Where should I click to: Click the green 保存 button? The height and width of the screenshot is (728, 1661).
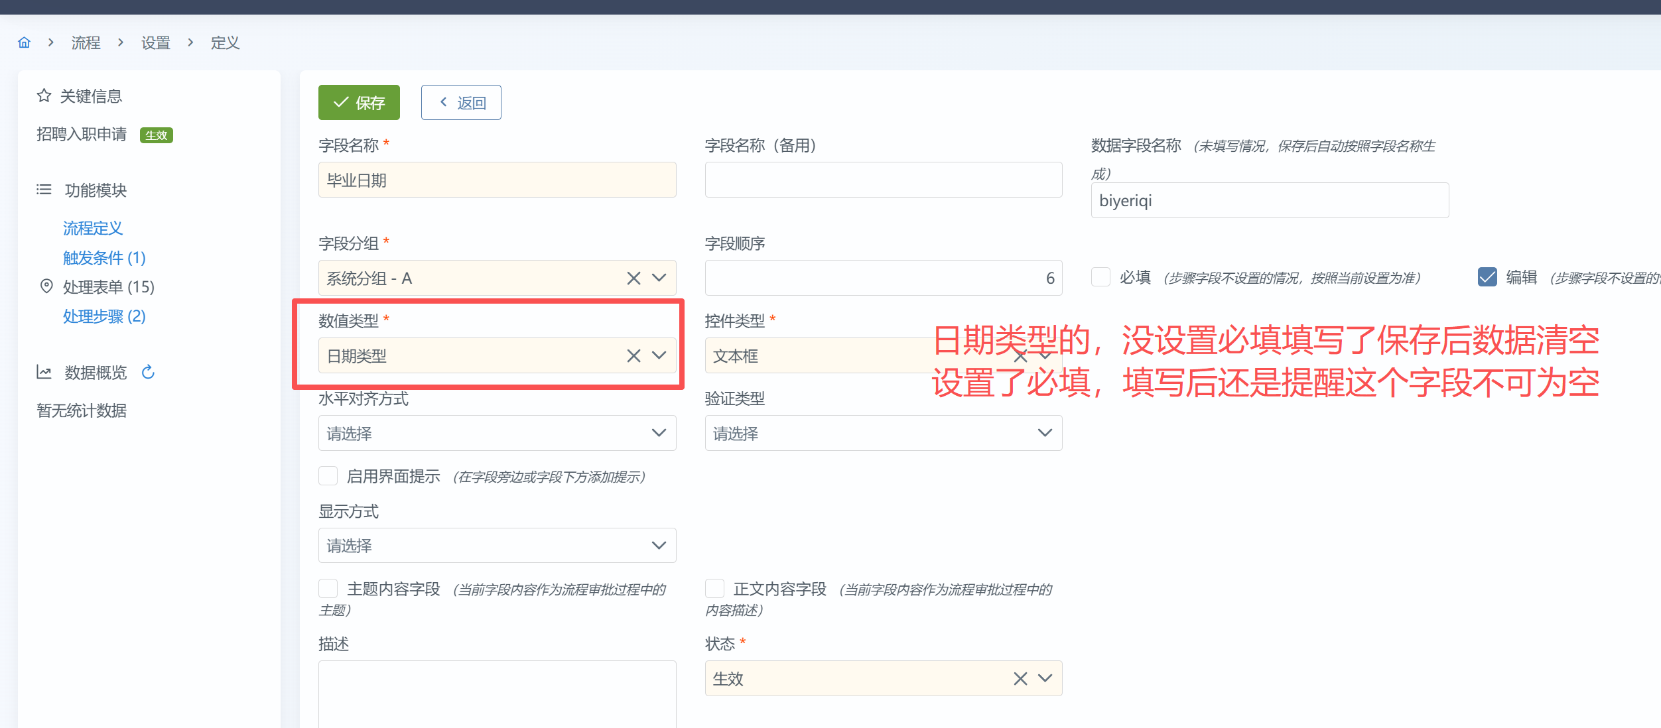click(359, 102)
